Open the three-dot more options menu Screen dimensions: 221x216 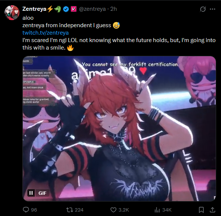point(212,9)
